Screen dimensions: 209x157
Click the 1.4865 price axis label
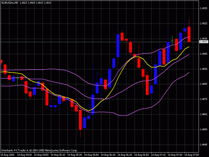tap(204, 114)
